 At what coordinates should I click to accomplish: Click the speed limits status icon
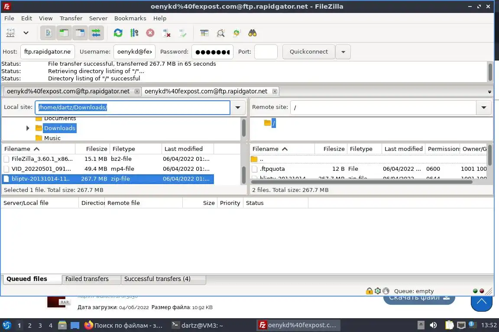click(x=386, y=291)
